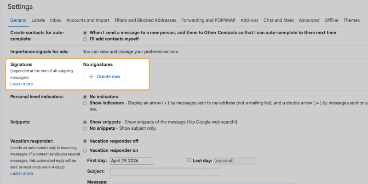Click the plus icon in Create new
Screen dimensions: 368x184
coord(91,77)
